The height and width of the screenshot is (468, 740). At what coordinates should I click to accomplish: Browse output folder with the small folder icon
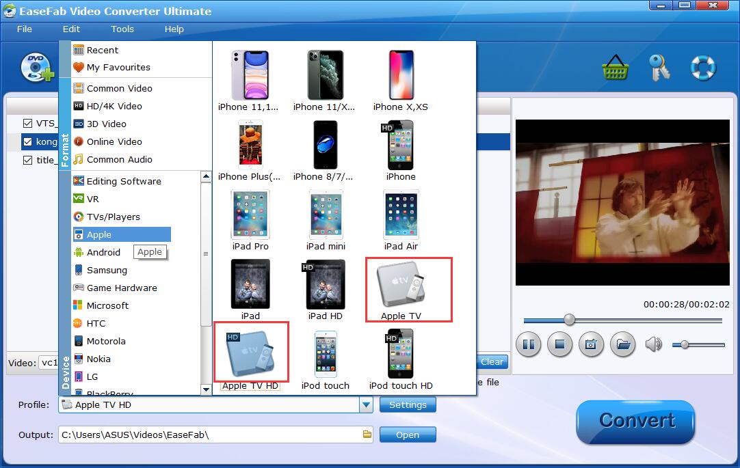point(367,434)
